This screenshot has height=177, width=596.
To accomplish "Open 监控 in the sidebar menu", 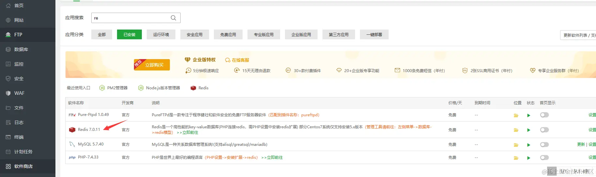I will coord(28,64).
